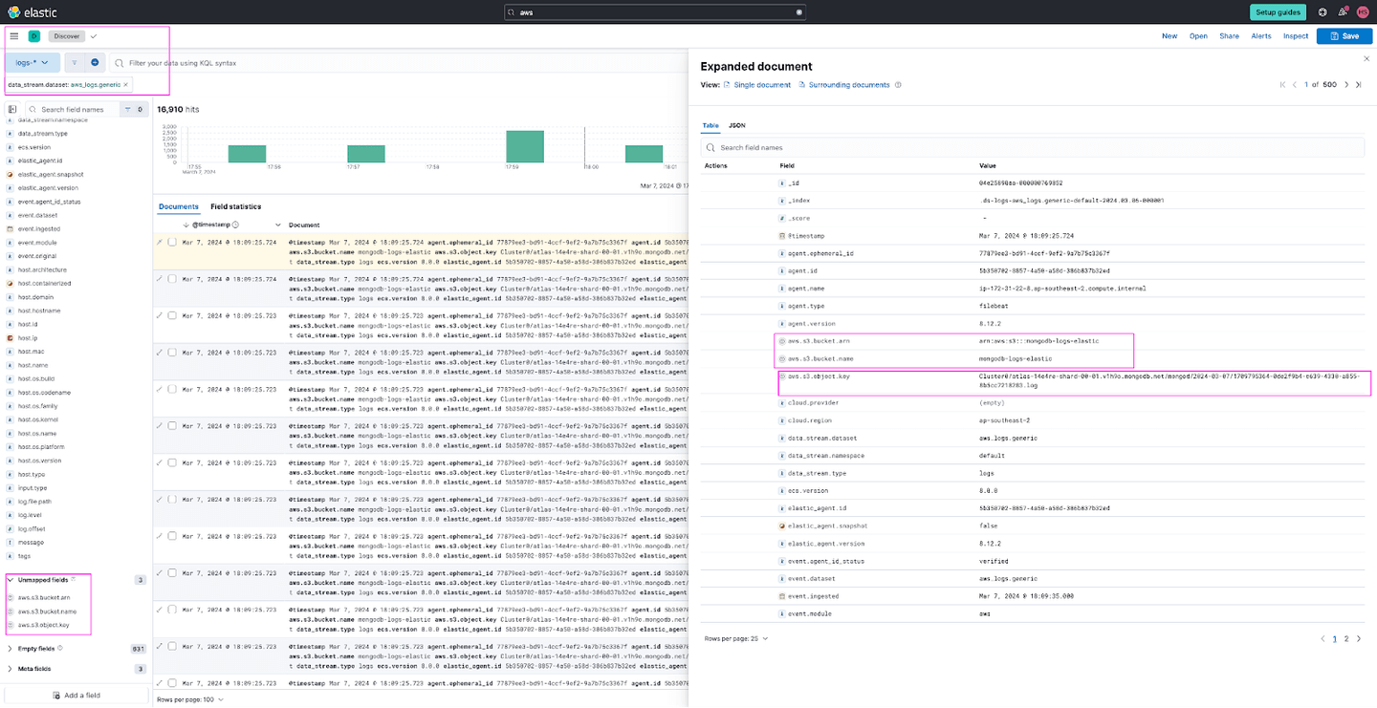Expand the Empty fields section
This screenshot has width=1377, height=708.
point(11,648)
